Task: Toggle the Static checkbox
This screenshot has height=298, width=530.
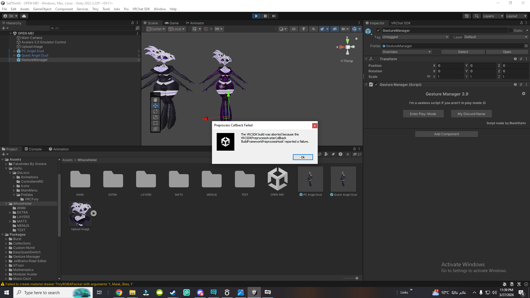Action: point(511,30)
